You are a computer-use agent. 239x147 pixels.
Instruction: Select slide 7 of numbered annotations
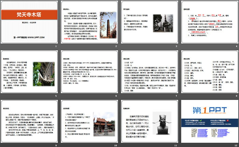(150, 72)
